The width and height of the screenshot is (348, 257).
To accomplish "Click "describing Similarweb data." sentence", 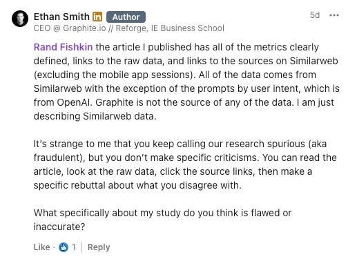I will (x=95, y=116).
